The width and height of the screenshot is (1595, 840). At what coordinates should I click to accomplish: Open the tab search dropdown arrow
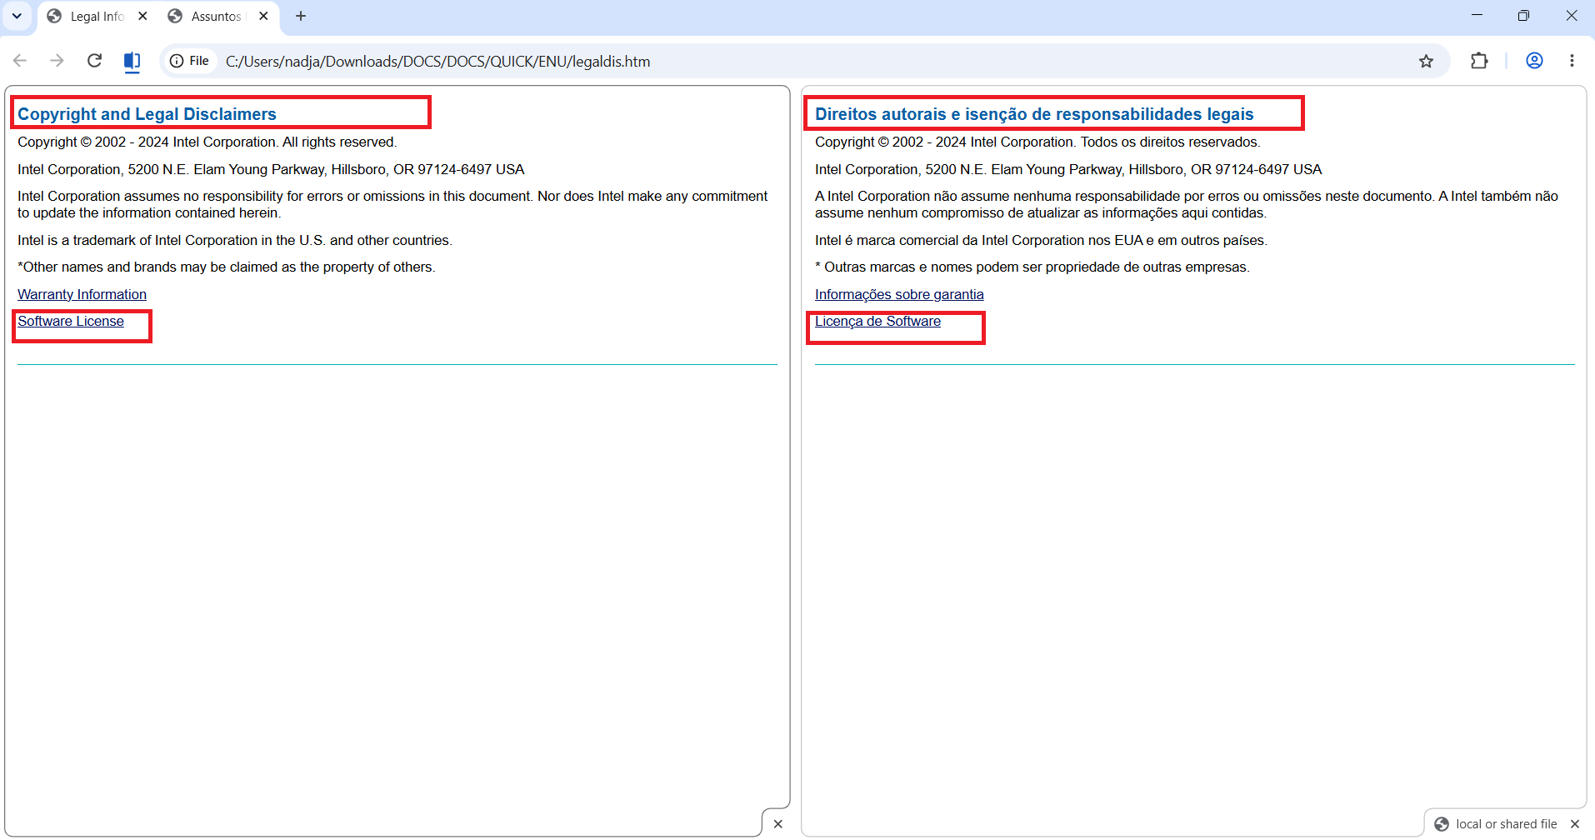coord(17,16)
